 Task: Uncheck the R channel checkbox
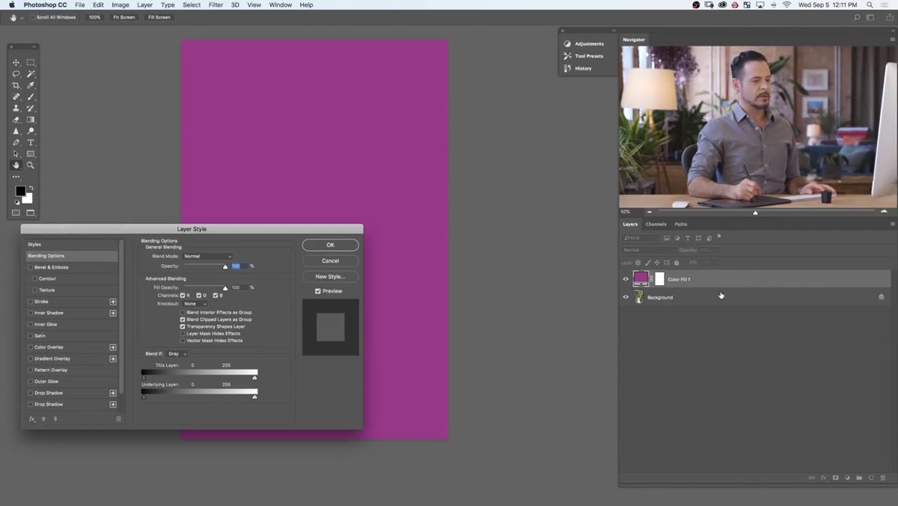click(183, 296)
